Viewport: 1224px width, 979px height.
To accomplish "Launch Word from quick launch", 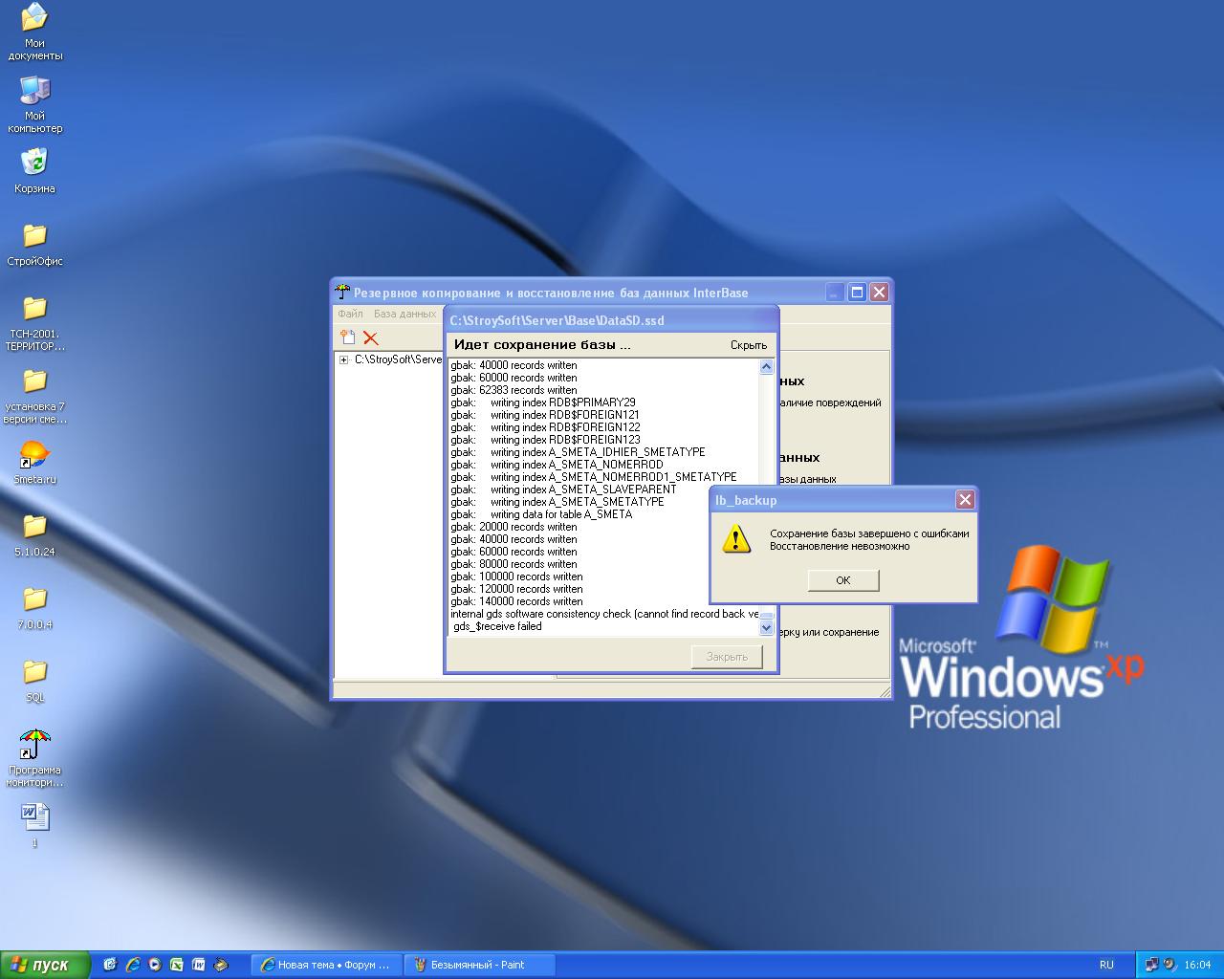I will (199, 965).
